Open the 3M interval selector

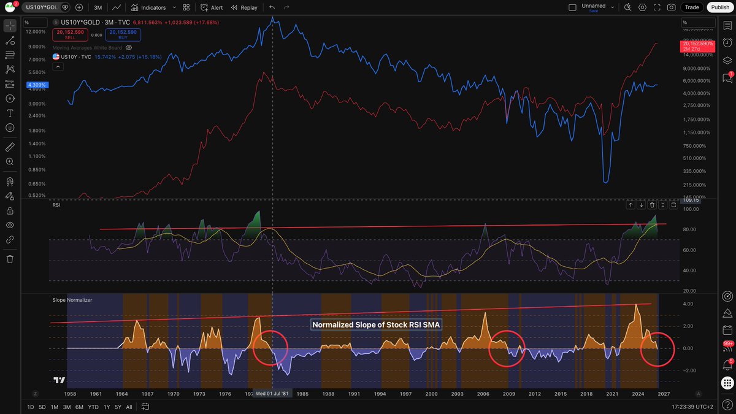coord(98,7)
